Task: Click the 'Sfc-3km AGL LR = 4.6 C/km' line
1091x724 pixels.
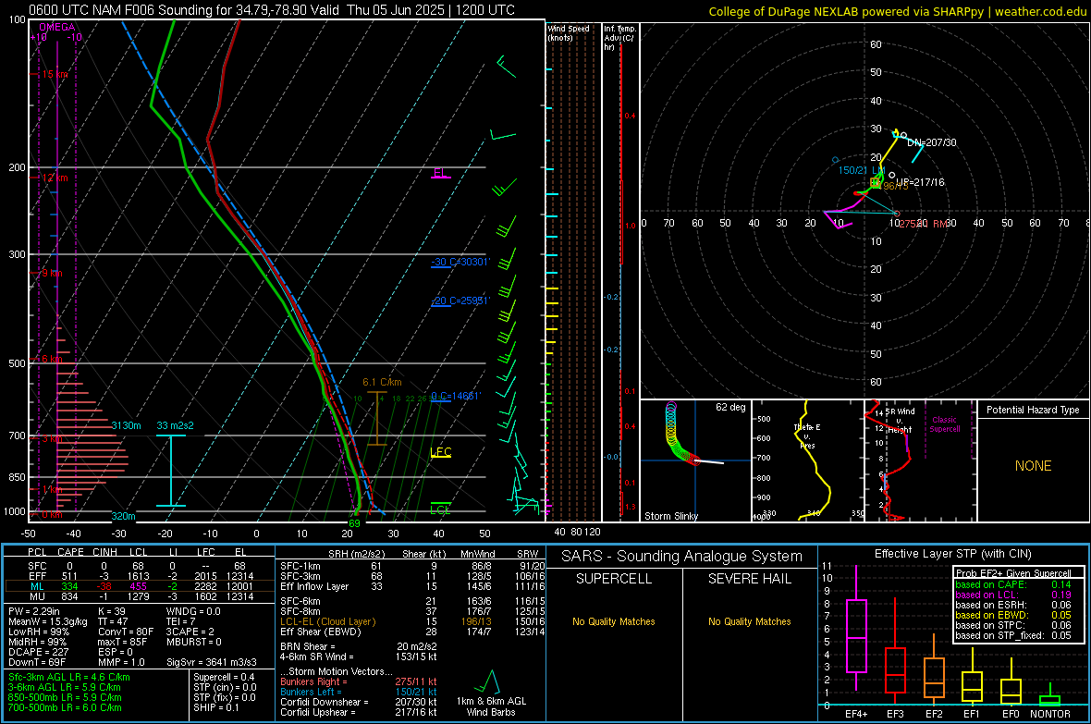Action: 69,678
